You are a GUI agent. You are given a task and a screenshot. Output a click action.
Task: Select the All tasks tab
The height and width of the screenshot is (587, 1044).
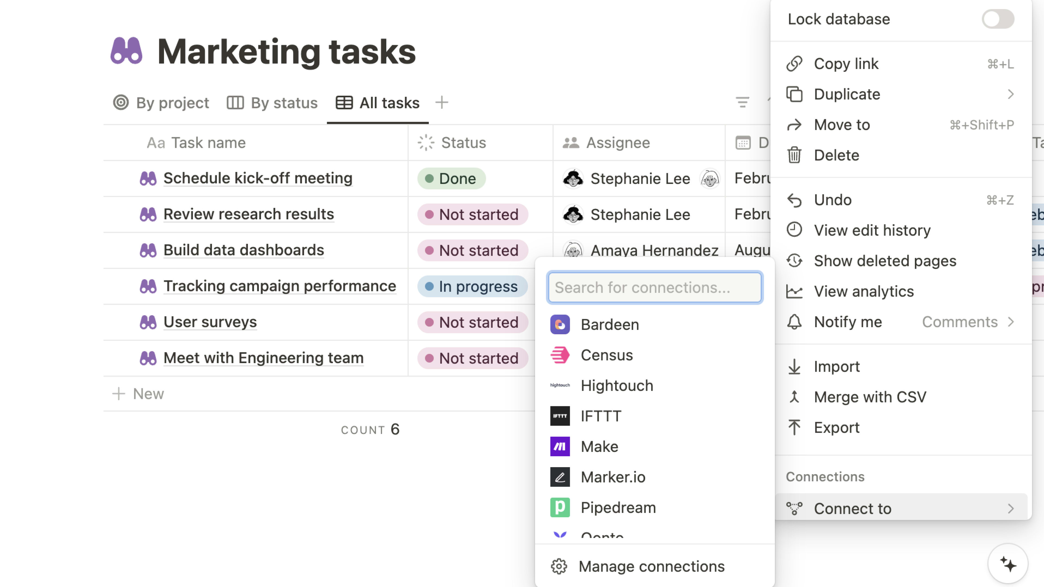[378, 102]
